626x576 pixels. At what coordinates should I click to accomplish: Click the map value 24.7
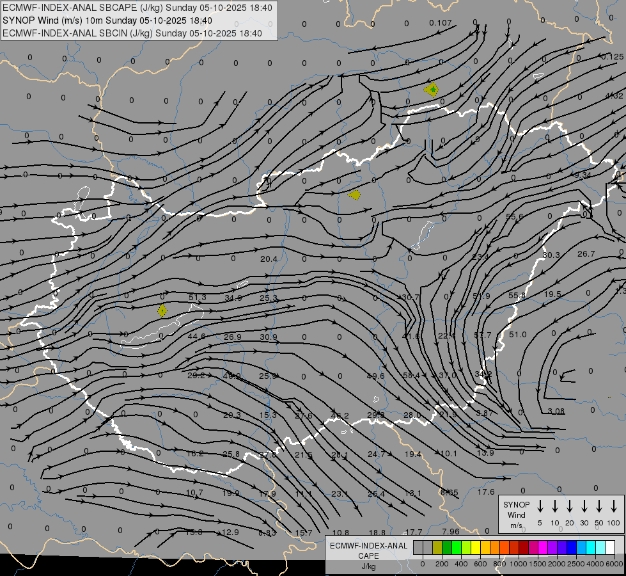[377, 454]
